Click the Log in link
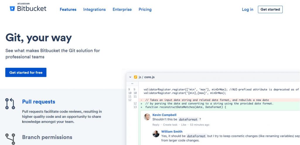The width and height of the screenshot is (300, 145). pyautogui.click(x=248, y=10)
